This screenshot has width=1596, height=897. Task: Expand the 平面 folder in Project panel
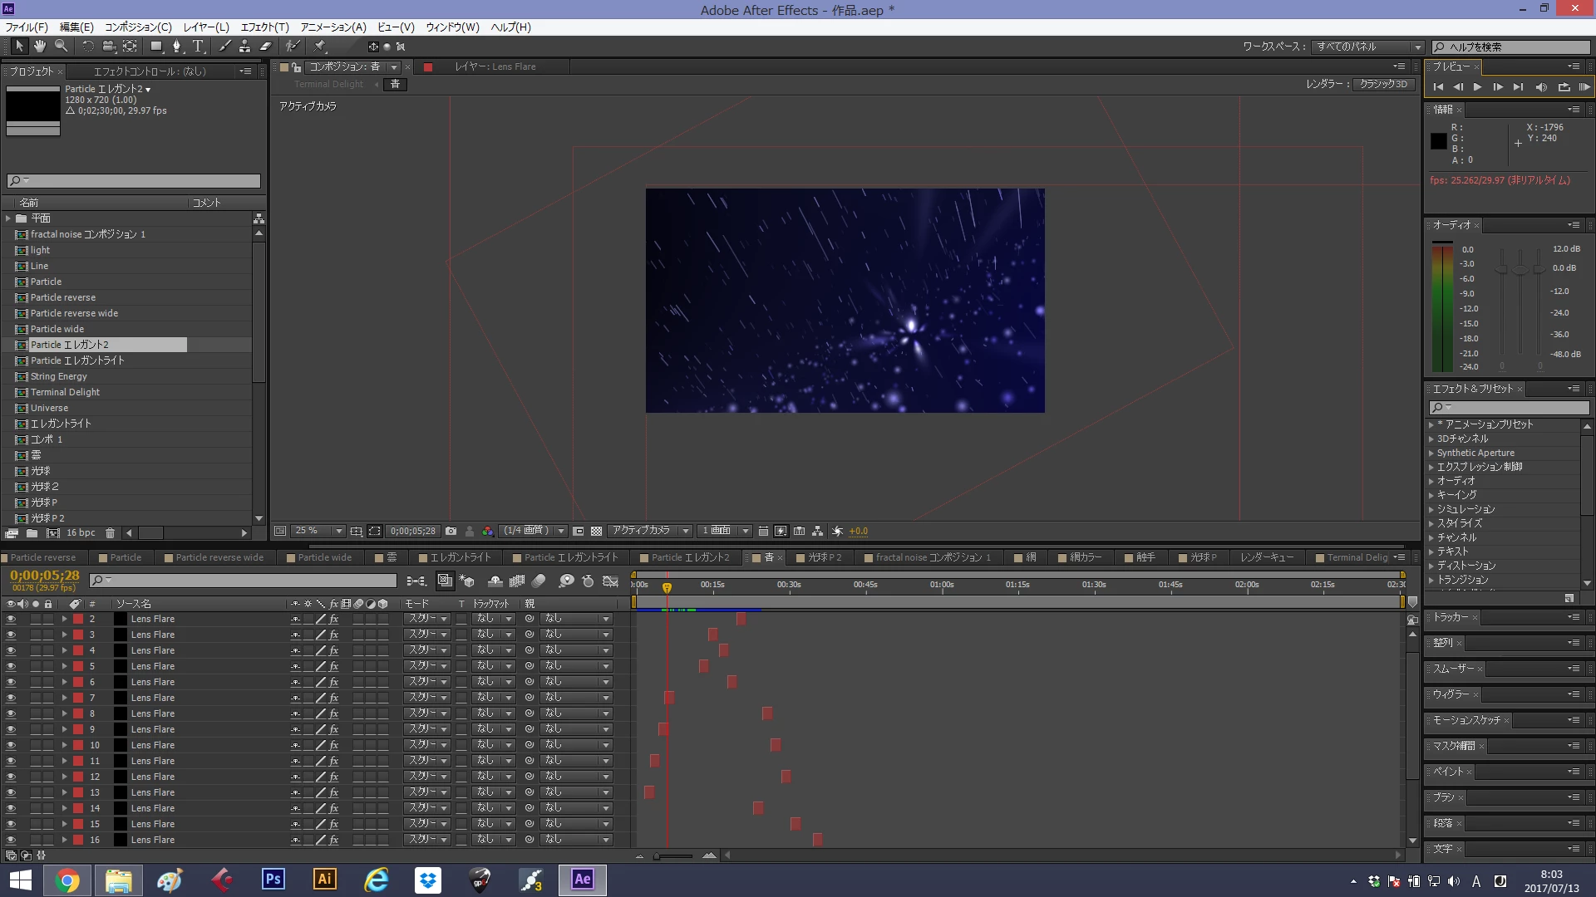coord(8,218)
